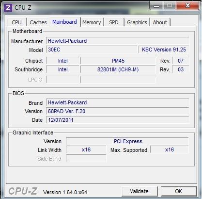Switch to the CPU tab
Viewport: 202px width, 199px height.
tap(17, 22)
